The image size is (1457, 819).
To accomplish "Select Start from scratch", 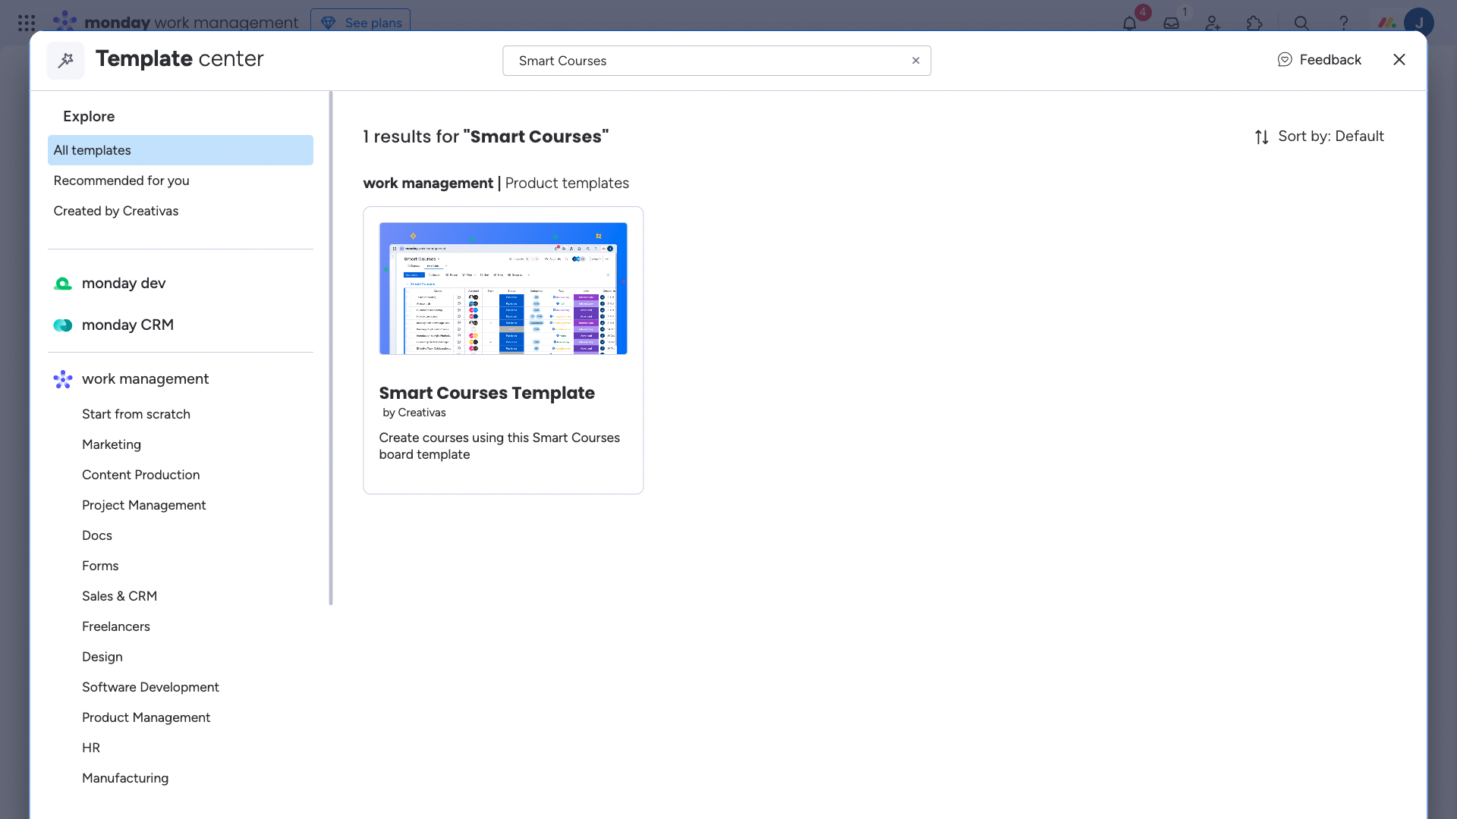I will [136, 414].
